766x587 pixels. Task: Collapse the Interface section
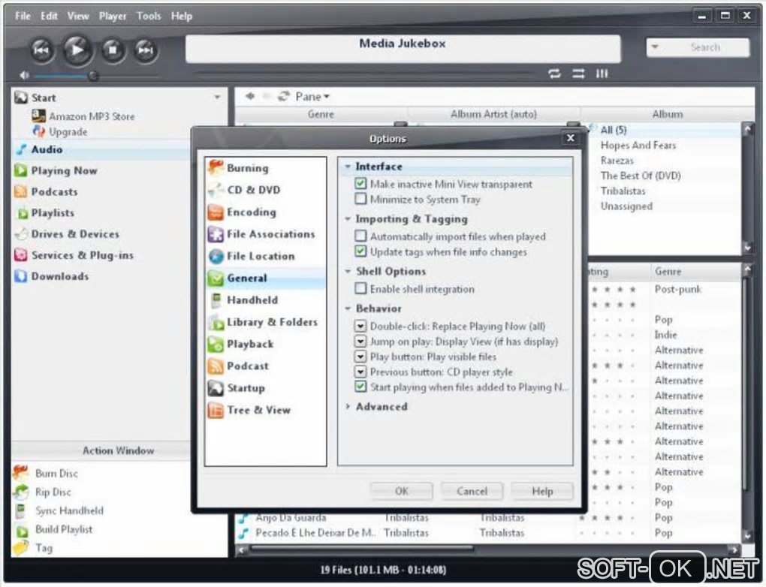point(348,167)
